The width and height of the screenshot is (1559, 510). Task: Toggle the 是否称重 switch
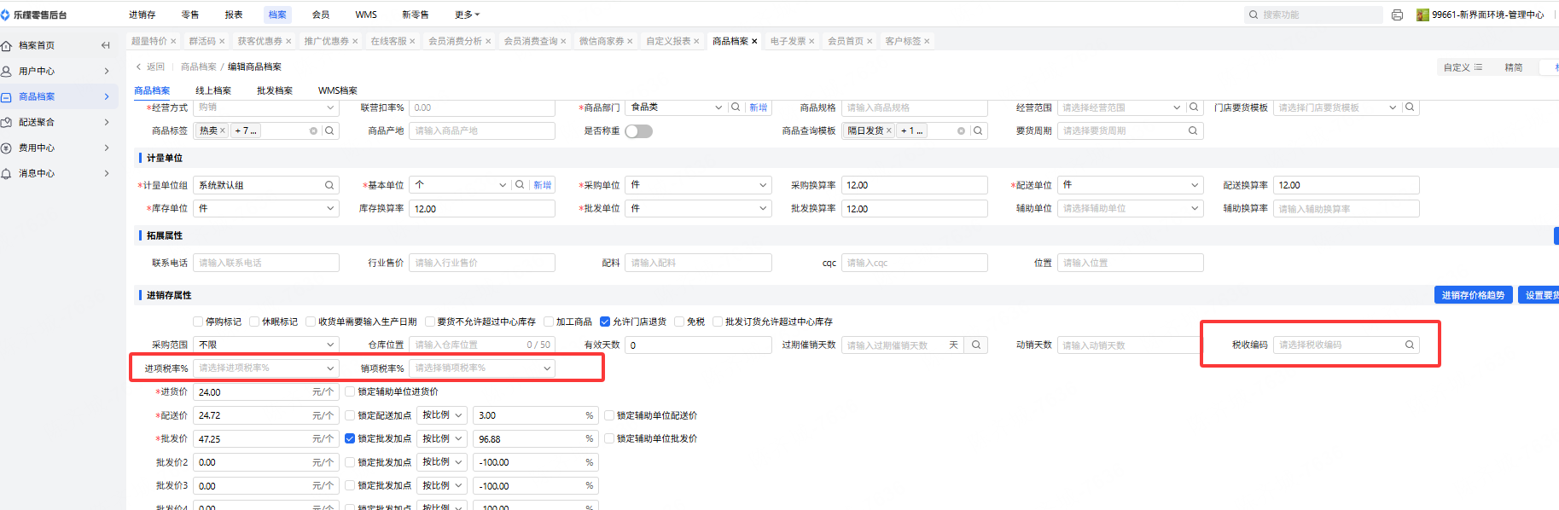point(638,131)
